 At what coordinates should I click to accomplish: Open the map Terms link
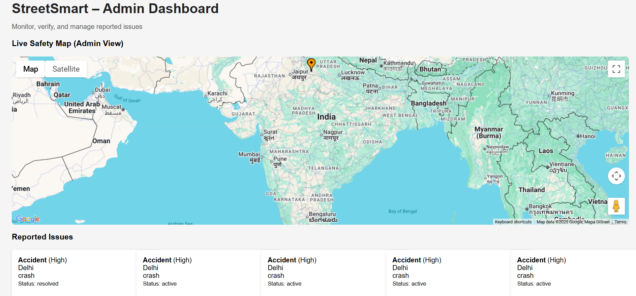pyautogui.click(x=620, y=222)
